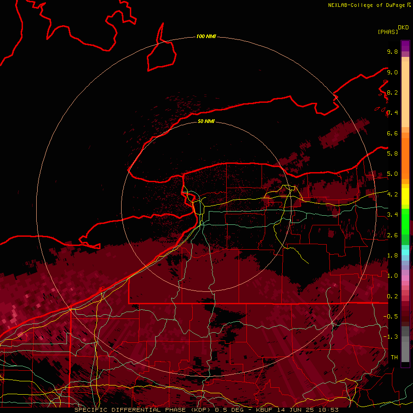Pick the cyan band of the color bar
Screen dimensions: 413x413
tap(405, 252)
